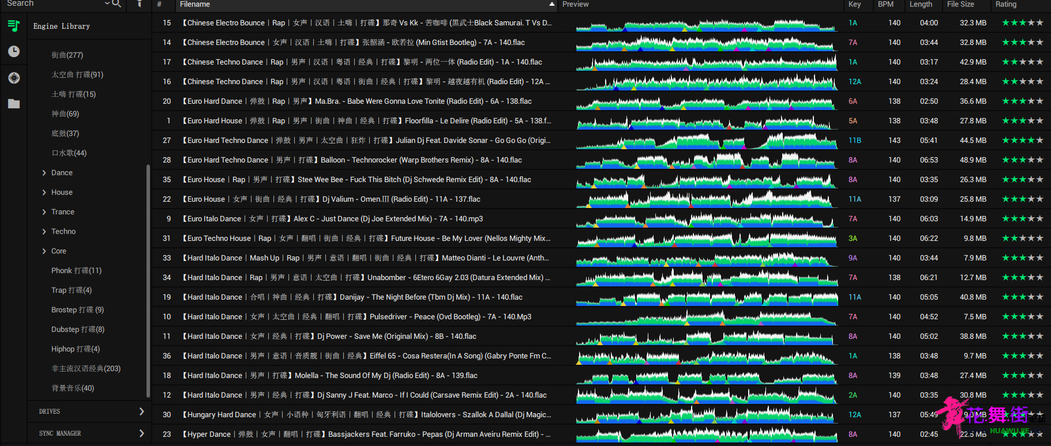Sort by the Key column header
1051x446 pixels.
[855, 4]
